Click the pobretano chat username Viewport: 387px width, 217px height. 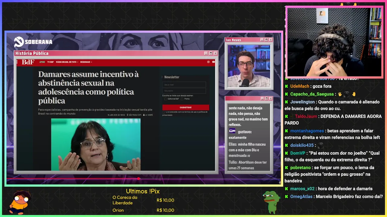pyautogui.click(x=301, y=168)
